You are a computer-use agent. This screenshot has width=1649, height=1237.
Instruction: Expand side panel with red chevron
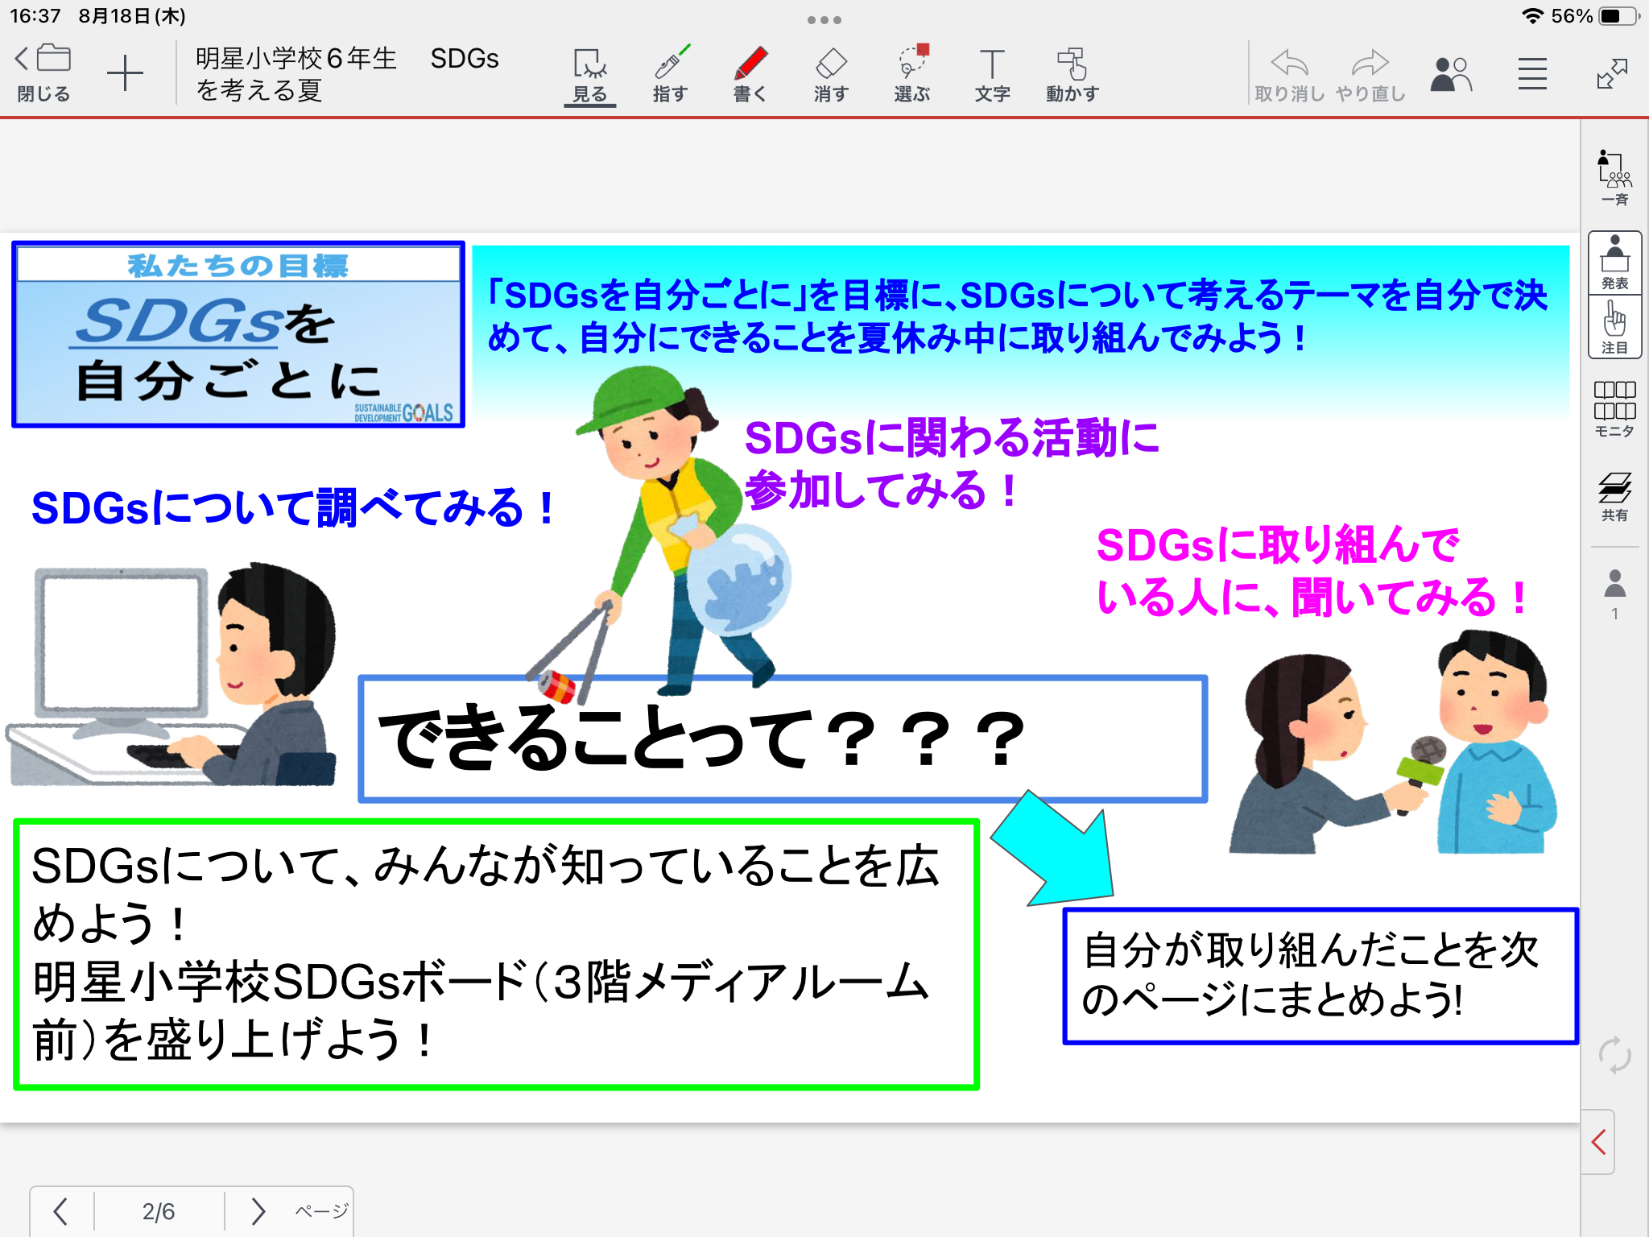click(x=1599, y=1141)
